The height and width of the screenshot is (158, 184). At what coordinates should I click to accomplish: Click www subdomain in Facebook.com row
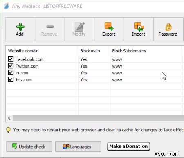click(117, 60)
